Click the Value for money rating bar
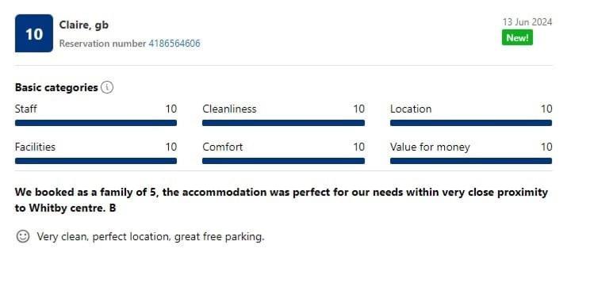 (471, 161)
